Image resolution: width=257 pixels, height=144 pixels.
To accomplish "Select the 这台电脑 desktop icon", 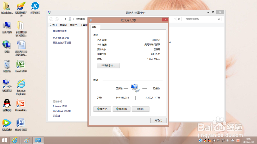I will 7,27.
